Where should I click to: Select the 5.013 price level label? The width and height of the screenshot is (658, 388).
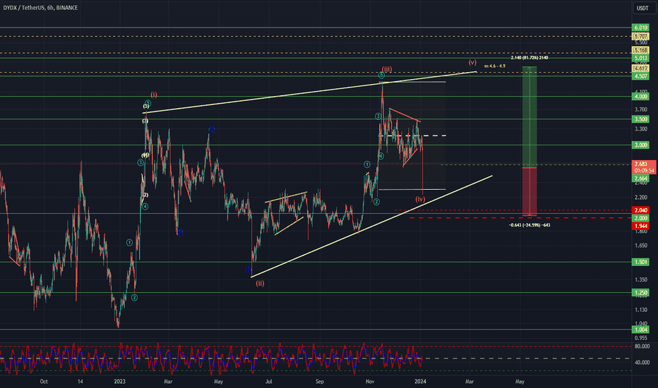(641, 59)
